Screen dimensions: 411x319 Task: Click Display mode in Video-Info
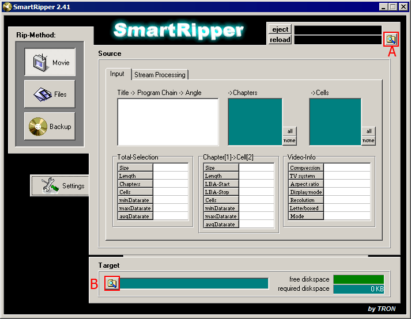pyautogui.click(x=330, y=192)
